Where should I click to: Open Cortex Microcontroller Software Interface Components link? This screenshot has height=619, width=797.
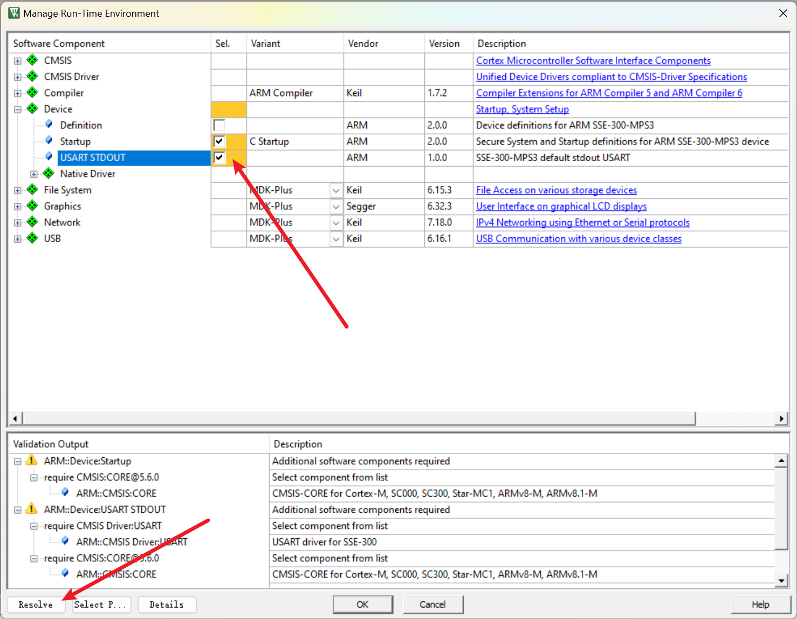593,60
